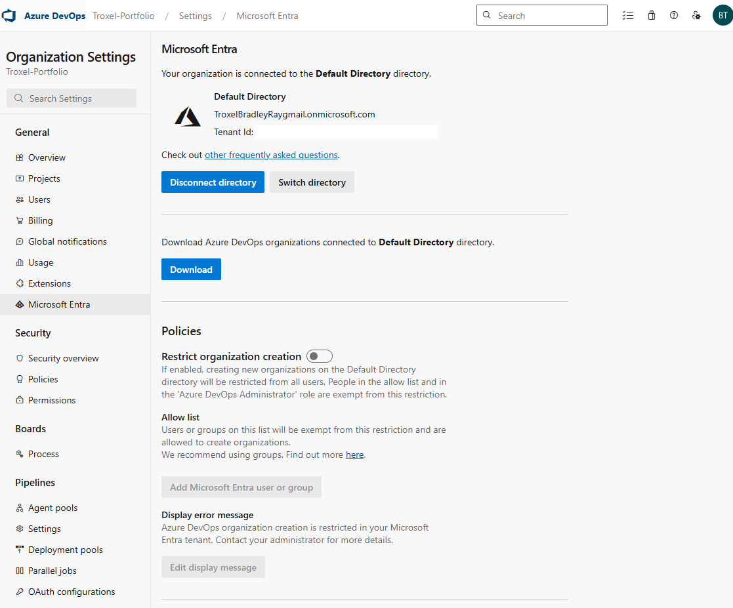
Task: Click Disconnect directory button
Action: (213, 182)
